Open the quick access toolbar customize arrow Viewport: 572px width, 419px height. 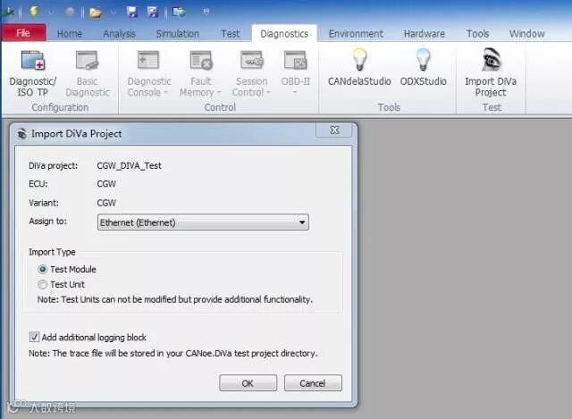point(206,12)
